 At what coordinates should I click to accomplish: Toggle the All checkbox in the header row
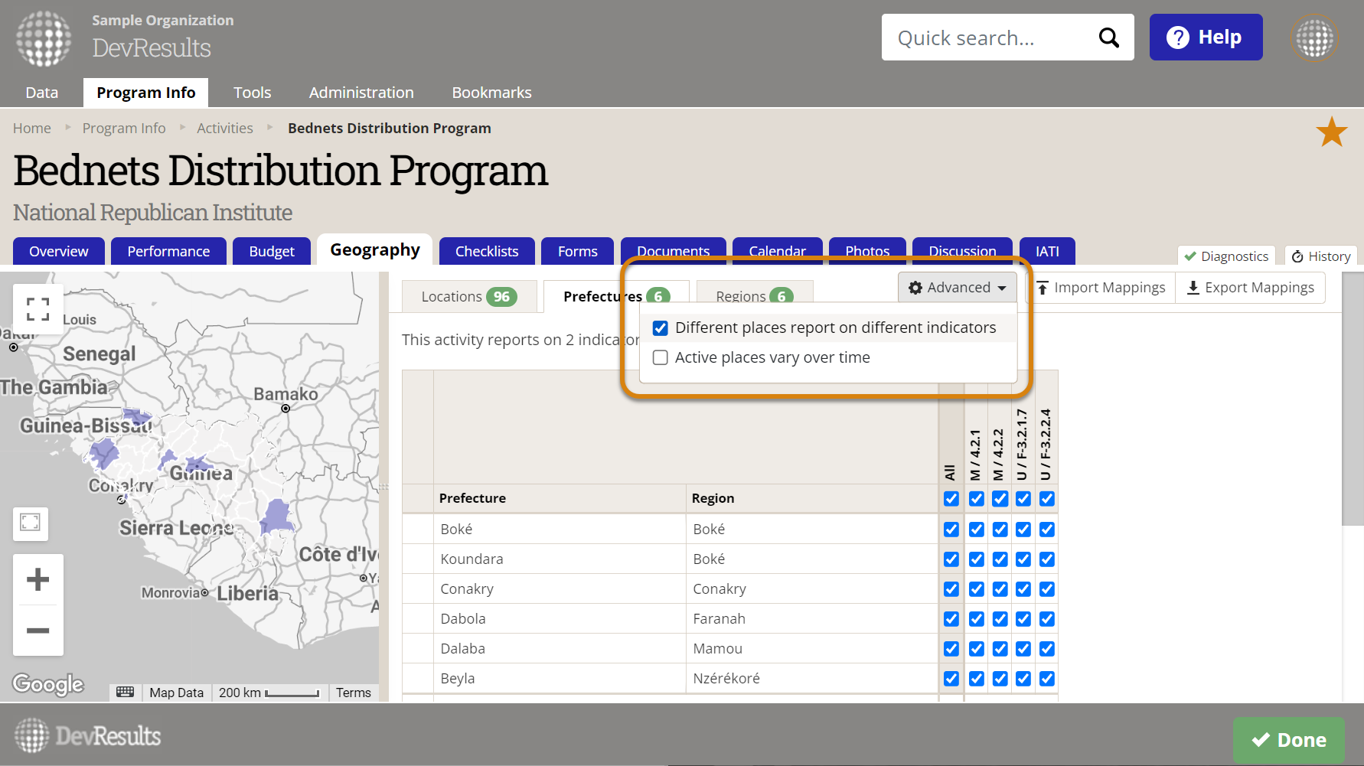(x=951, y=499)
